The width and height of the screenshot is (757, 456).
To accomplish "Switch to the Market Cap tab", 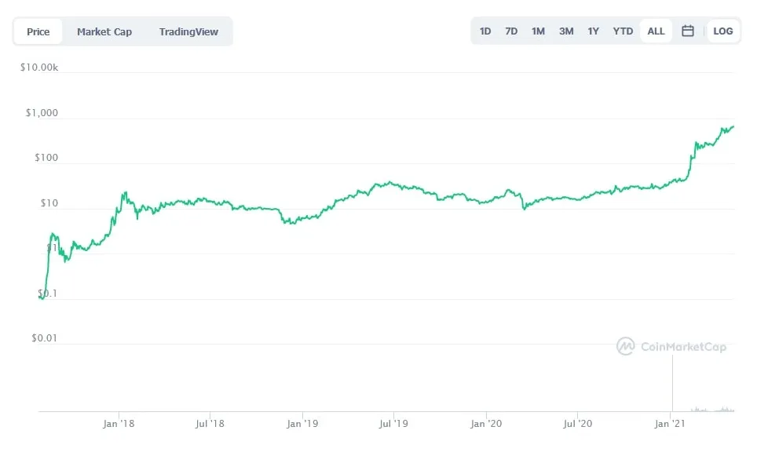I will tap(104, 31).
